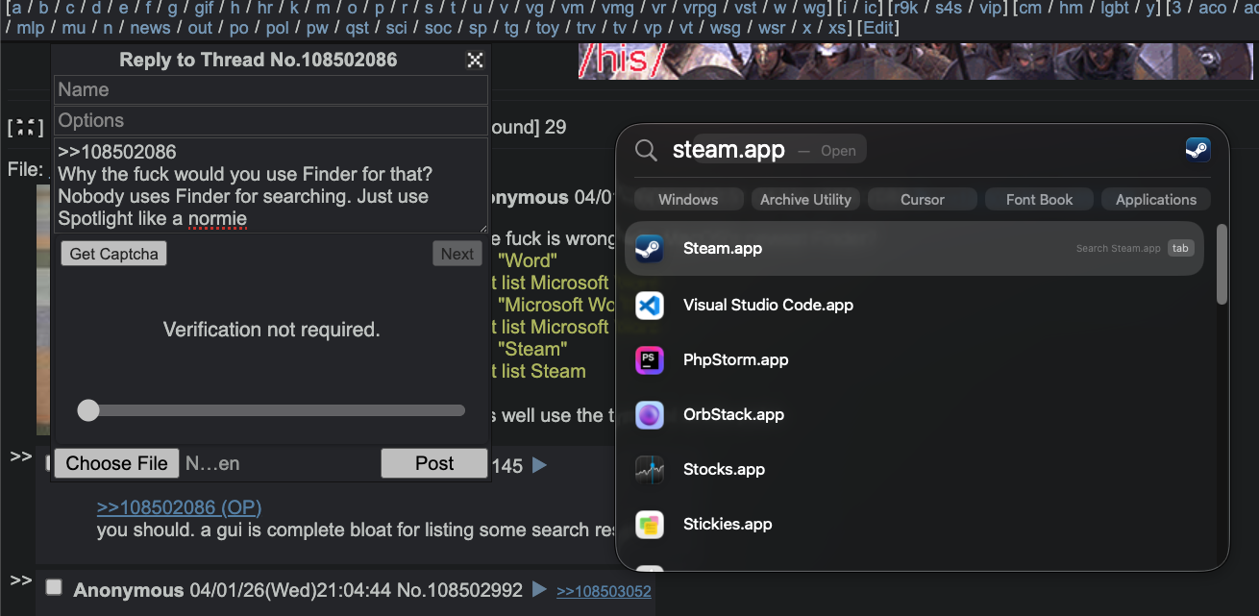Click the Get Captcha button
Image resolution: width=1259 pixels, height=616 pixels.
(x=114, y=254)
